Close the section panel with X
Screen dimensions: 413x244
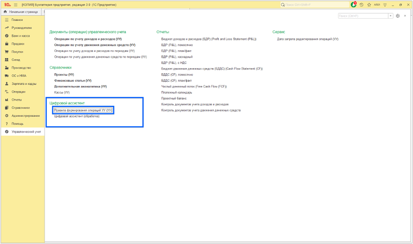405,16
